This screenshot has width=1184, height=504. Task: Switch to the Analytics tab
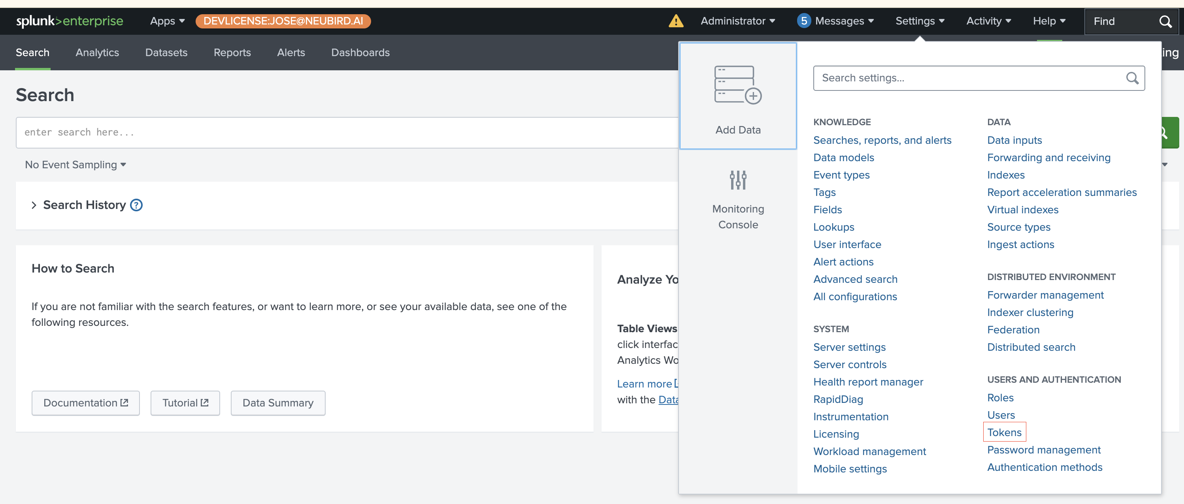coord(97,53)
